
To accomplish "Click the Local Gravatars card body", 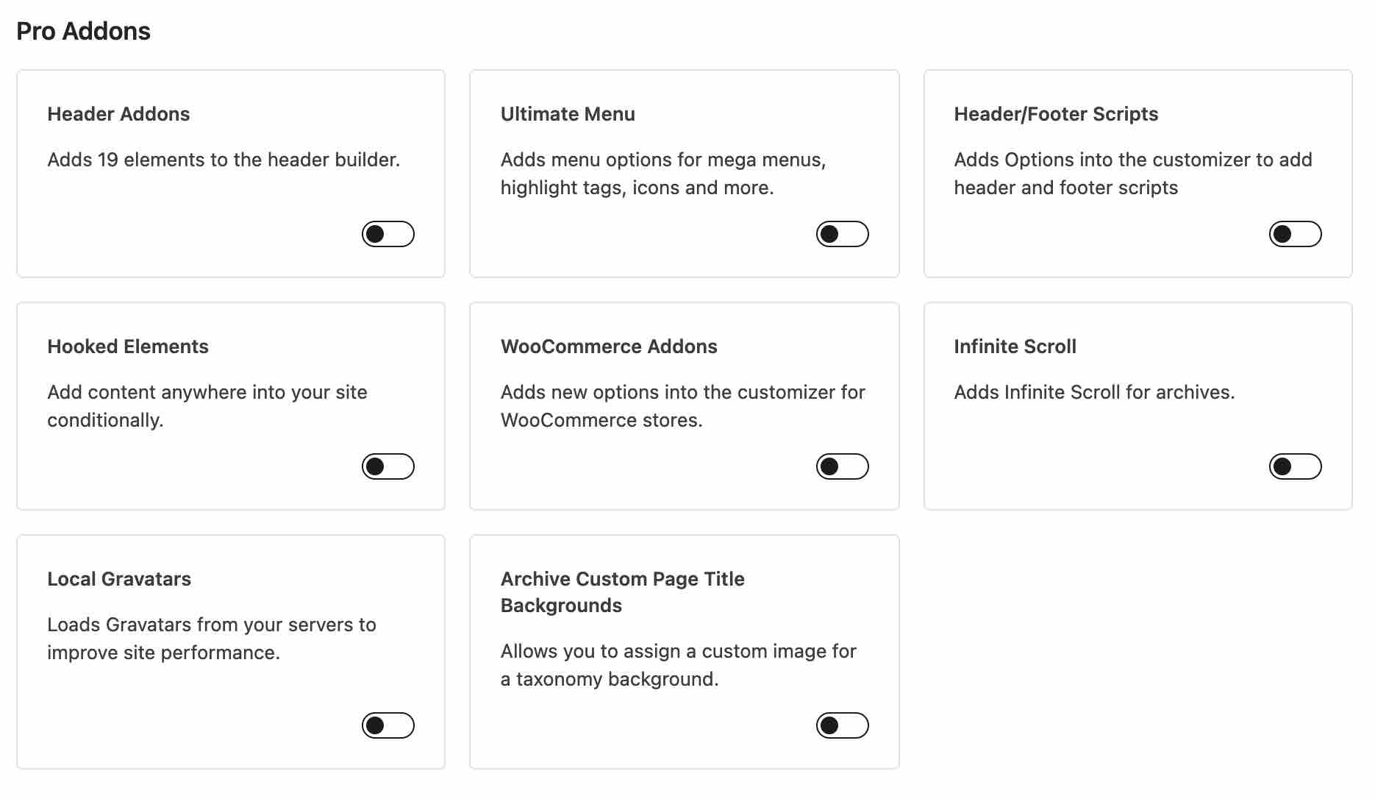I will click(212, 638).
